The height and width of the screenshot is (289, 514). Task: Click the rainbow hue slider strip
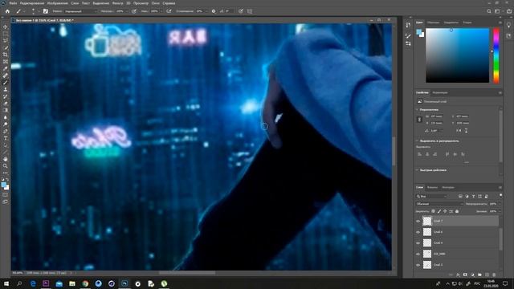pyautogui.click(x=496, y=55)
